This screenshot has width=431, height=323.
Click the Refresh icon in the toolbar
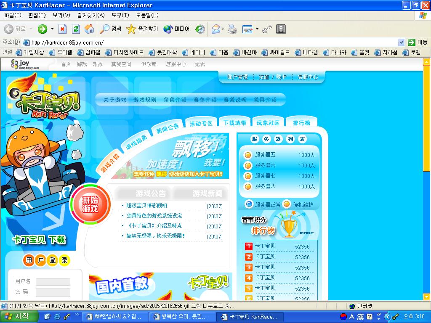click(76, 29)
